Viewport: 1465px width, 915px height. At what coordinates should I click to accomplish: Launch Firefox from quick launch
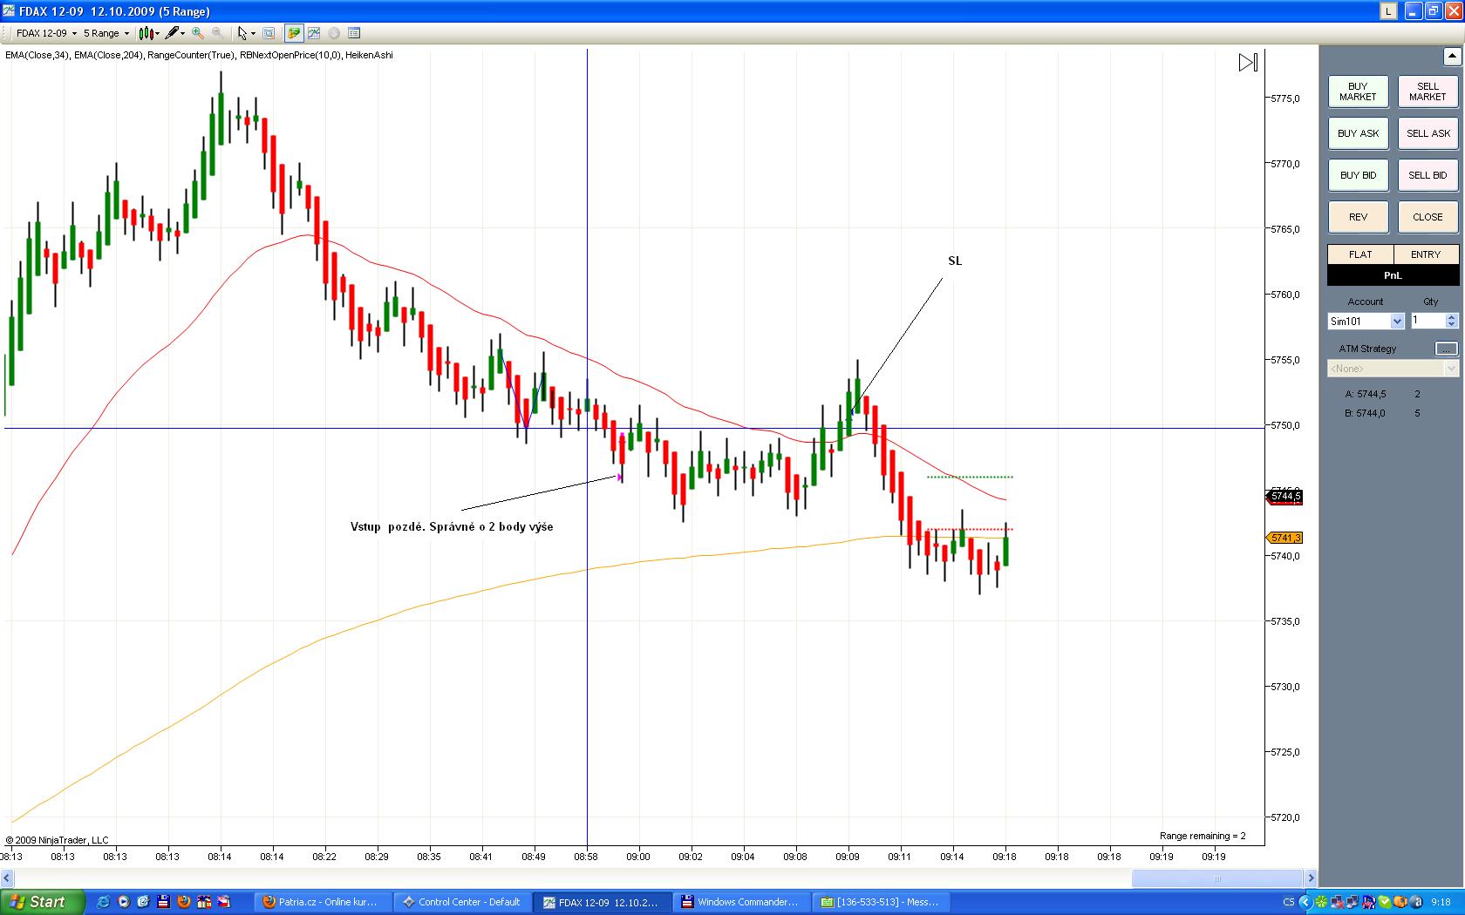184,902
